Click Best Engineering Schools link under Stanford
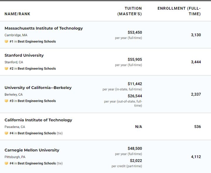 [x=37, y=68]
